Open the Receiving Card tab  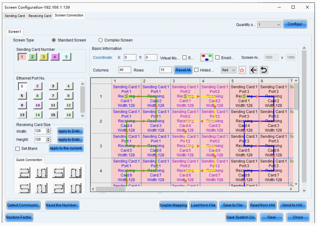click(x=40, y=16)
